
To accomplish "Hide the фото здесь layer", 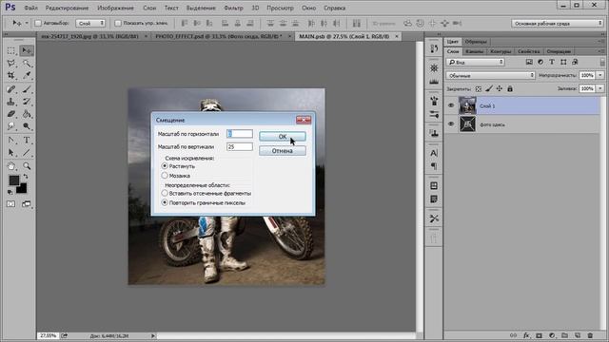I will pyautogui.click(x=451, y=124).
